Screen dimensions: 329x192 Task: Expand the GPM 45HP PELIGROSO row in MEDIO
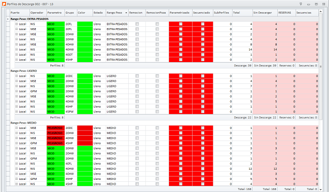(16, 143)
